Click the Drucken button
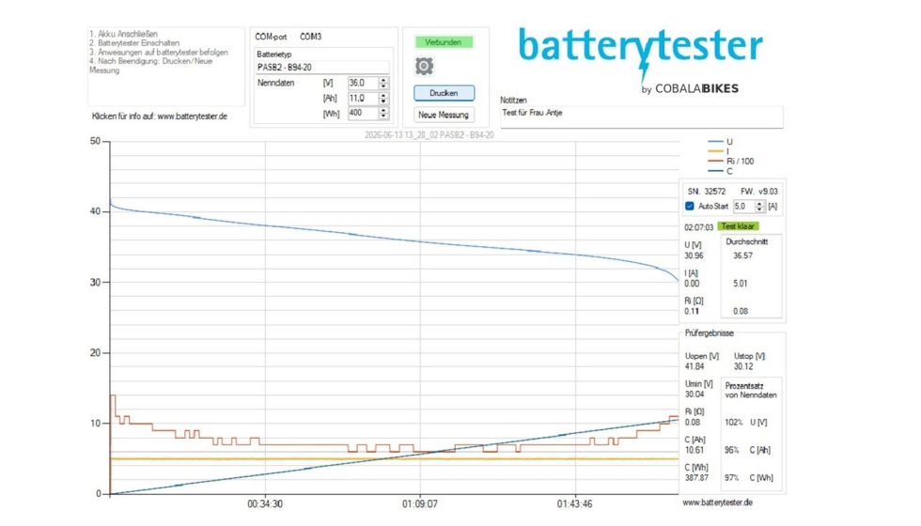The width and height of the screenshot is (921, 526). click(x=444, y=93)
